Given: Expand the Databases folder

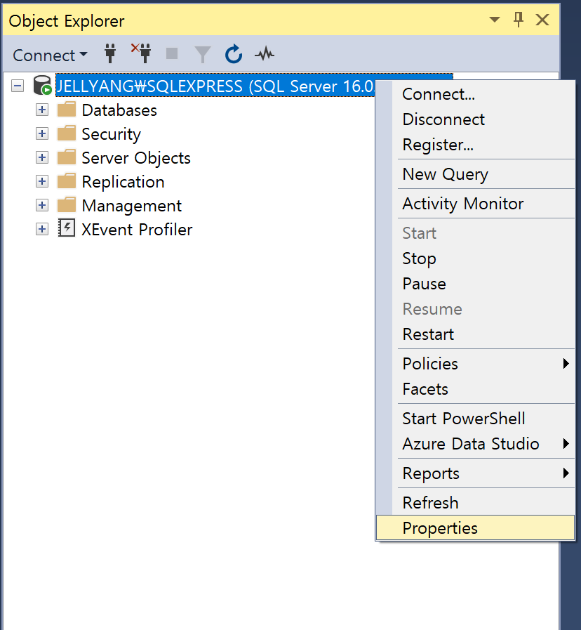Looking at the screenshot, I should 42,110.
